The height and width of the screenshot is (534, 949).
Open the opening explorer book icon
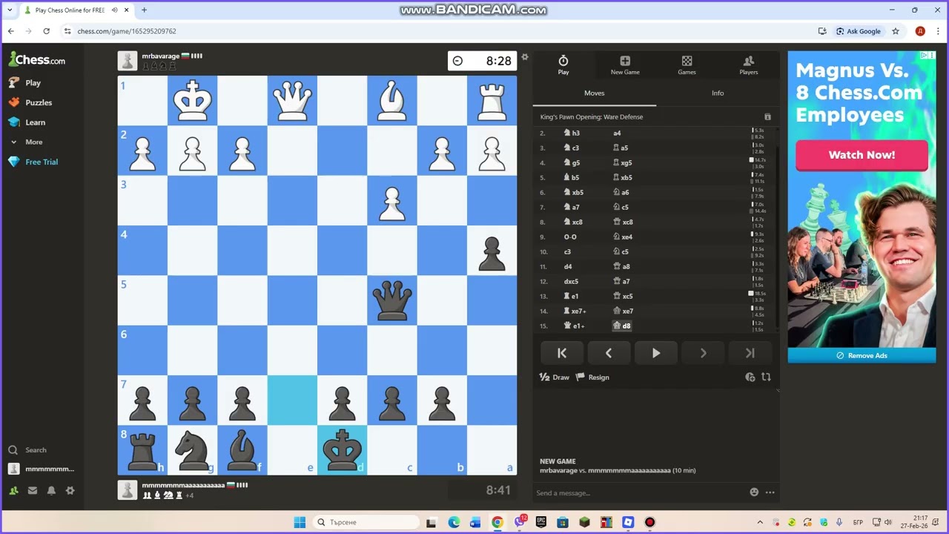tap(767, 117)
